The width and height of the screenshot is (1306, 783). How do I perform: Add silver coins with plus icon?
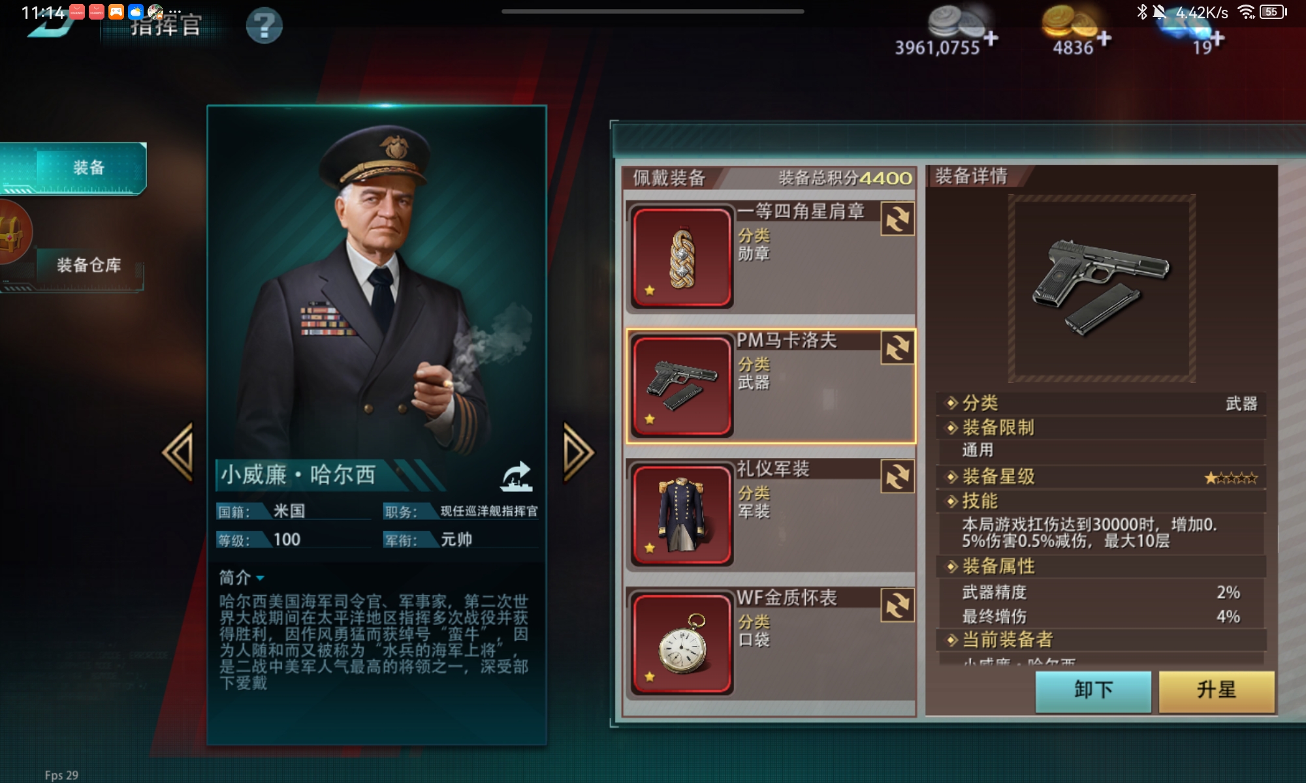991,38
